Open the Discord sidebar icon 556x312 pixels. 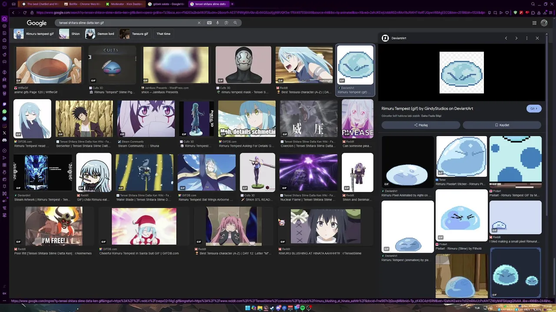pyautogui.click(x=4, y=140)
